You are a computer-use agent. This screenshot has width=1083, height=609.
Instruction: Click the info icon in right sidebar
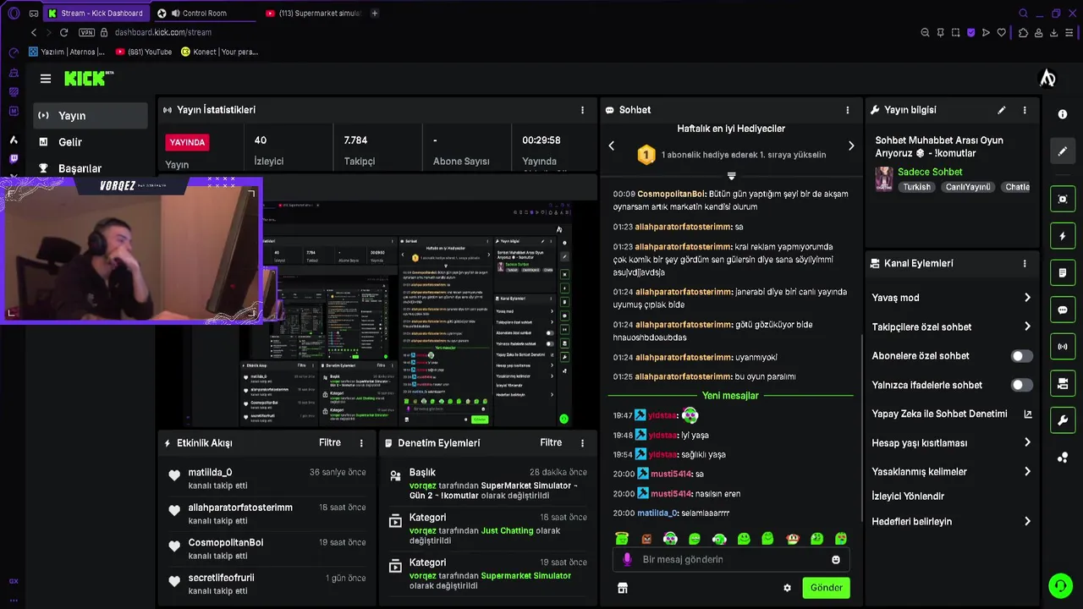tap(1063, 114)
